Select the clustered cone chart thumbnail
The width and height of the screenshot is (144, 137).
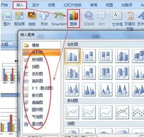[x=138, y=72]
